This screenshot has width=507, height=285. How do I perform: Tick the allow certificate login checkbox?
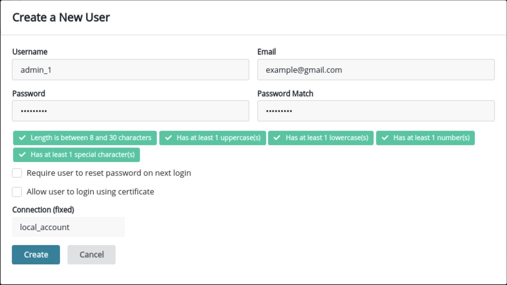pos(17,192)
